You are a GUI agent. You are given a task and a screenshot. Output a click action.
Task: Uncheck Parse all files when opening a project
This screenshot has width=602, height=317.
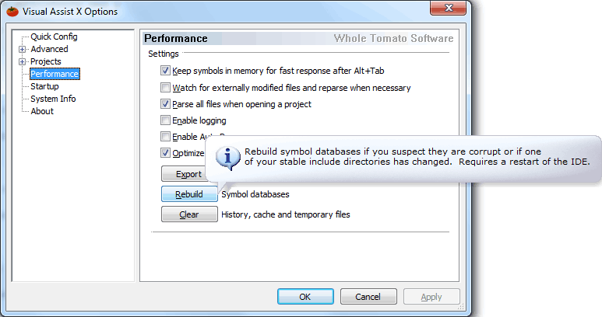pyautogui.click(x=165, y=104)
